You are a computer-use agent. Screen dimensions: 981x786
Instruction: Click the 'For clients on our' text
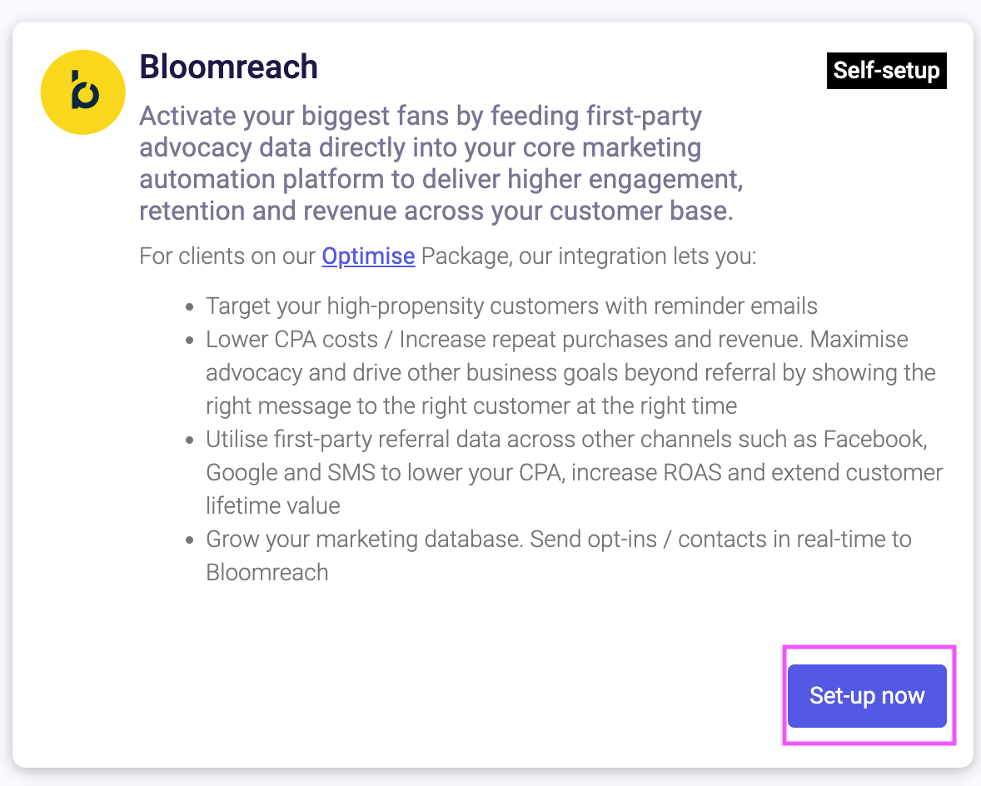(228, 256)
